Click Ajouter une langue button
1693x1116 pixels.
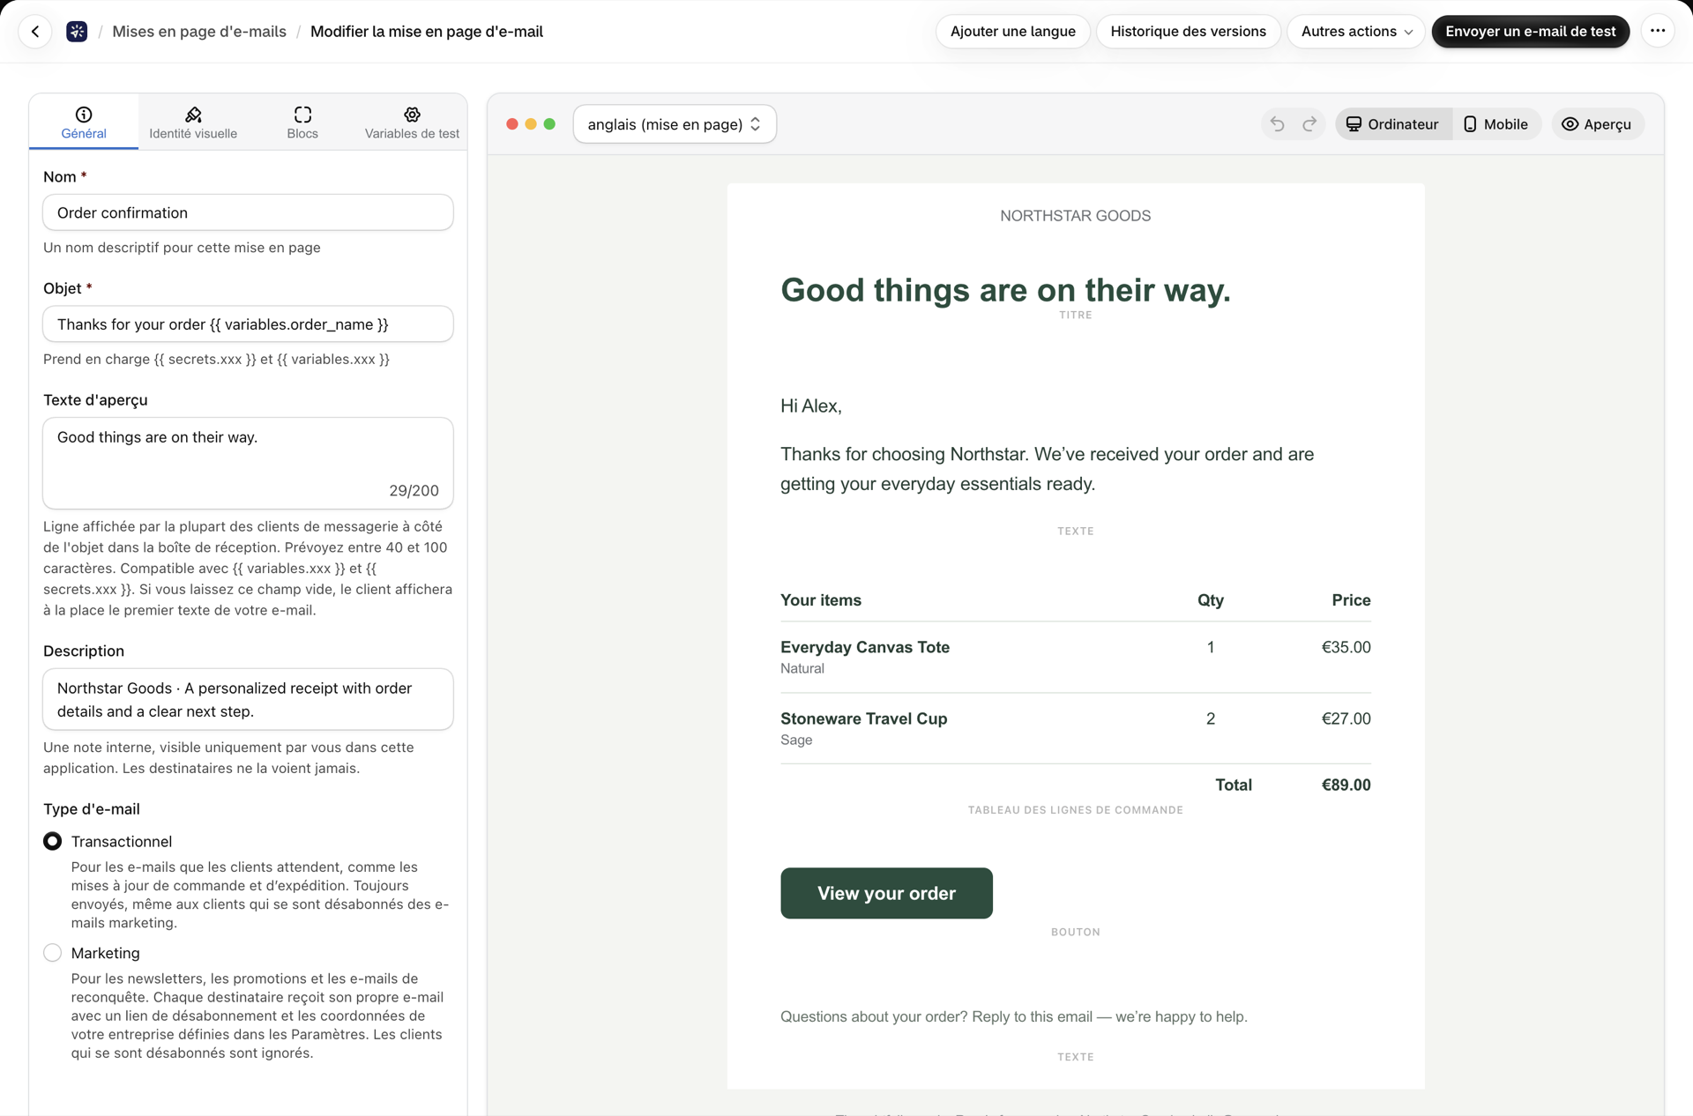coord(1013,32)
